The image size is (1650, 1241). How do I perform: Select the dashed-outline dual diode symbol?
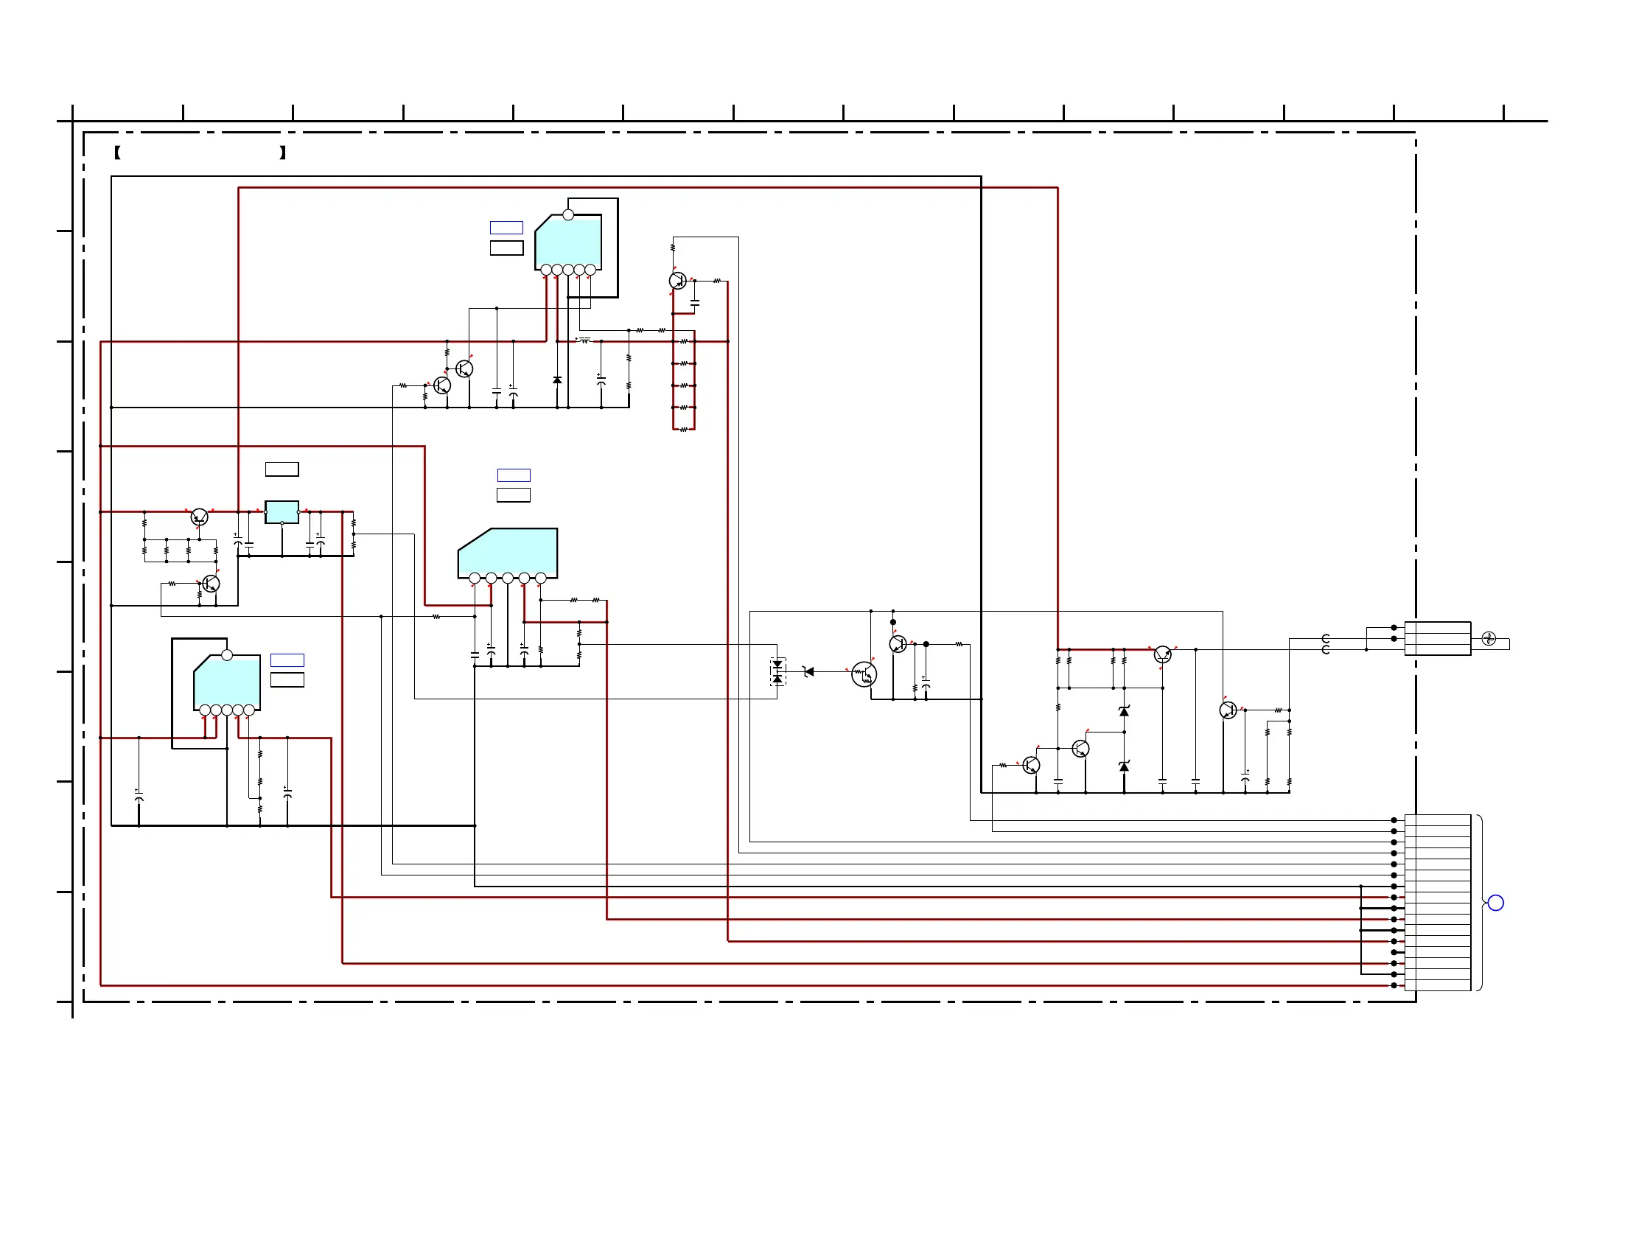[777, 671]
